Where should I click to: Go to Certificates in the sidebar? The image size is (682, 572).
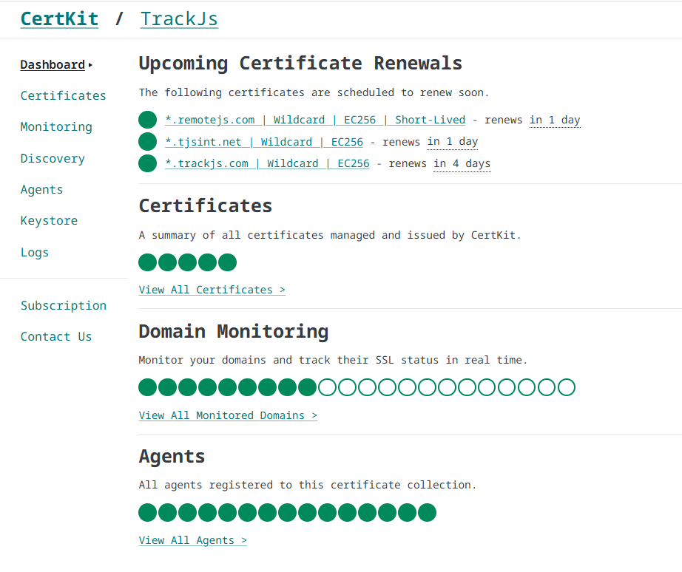[x=63, y=95]
